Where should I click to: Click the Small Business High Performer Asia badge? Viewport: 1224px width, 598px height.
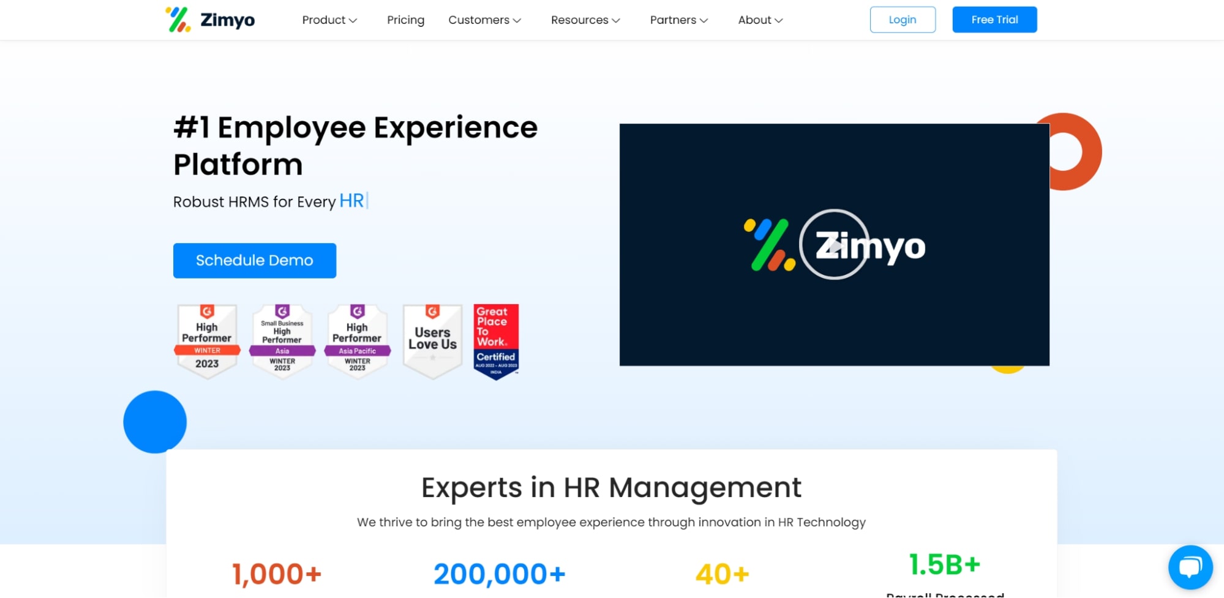[x=282, y=342]
